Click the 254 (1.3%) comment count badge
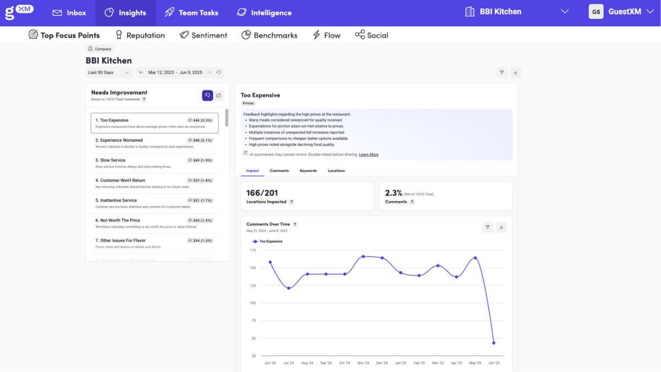Screen dimensions: 661x372 pos(199,240)
